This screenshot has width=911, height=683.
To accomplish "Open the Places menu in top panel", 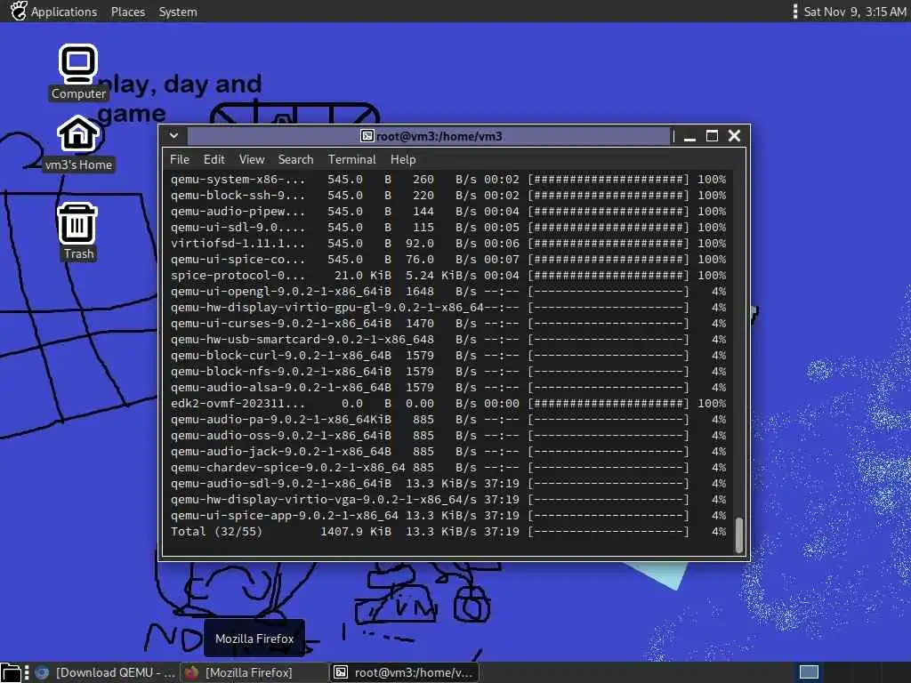I will click(x=128, y=12).
